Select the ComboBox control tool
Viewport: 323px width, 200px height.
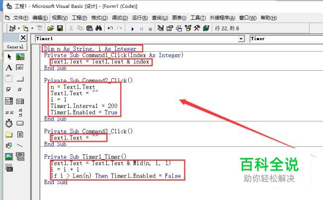(x=9, y=101)
